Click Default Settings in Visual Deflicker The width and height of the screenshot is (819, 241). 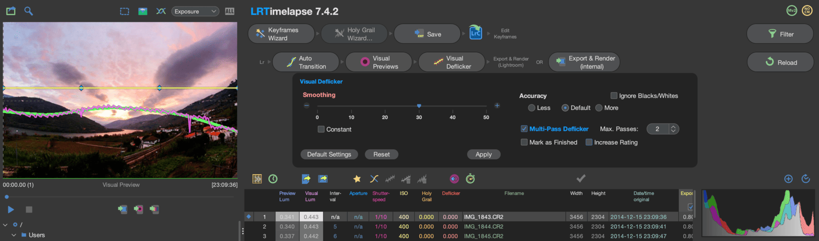(329, 155)
